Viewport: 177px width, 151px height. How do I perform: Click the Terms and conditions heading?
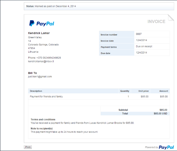coord(43,119)
